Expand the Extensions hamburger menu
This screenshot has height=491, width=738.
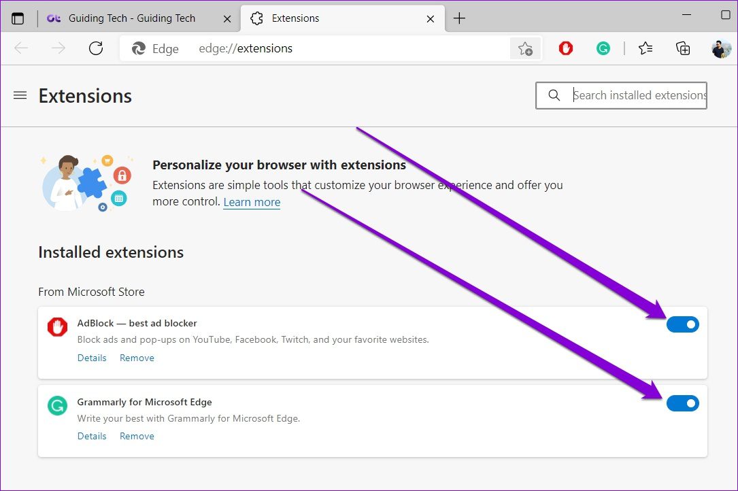[x=20, y=96]
